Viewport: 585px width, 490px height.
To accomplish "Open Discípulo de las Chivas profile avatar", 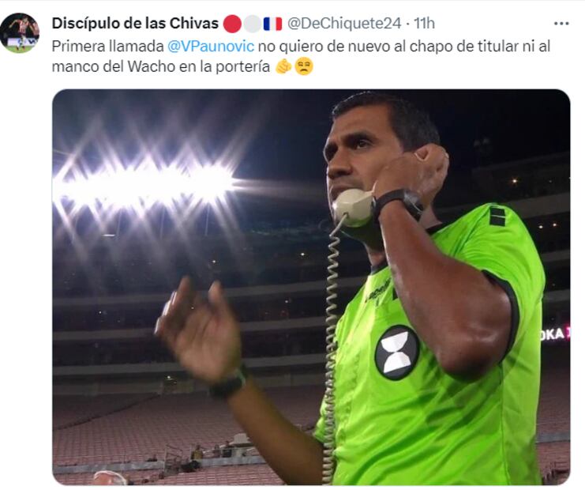I will coord(20,33).
